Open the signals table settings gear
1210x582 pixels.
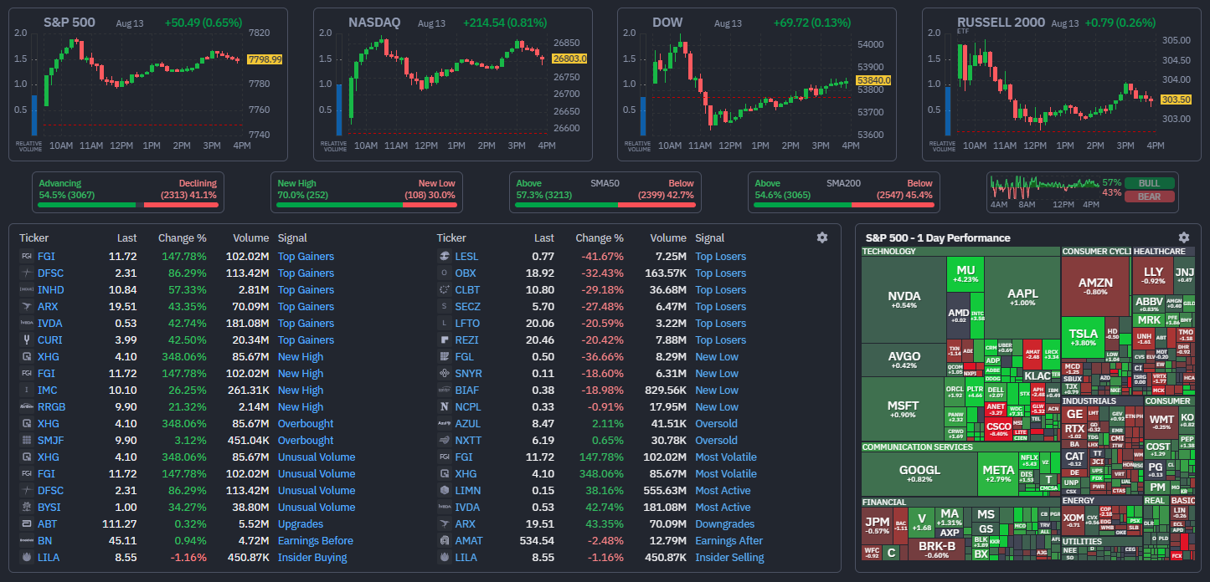point(821,237)
